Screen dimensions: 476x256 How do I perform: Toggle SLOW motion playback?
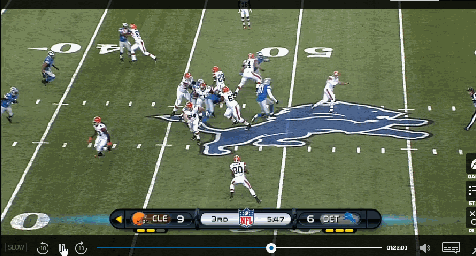pos(16,247)
